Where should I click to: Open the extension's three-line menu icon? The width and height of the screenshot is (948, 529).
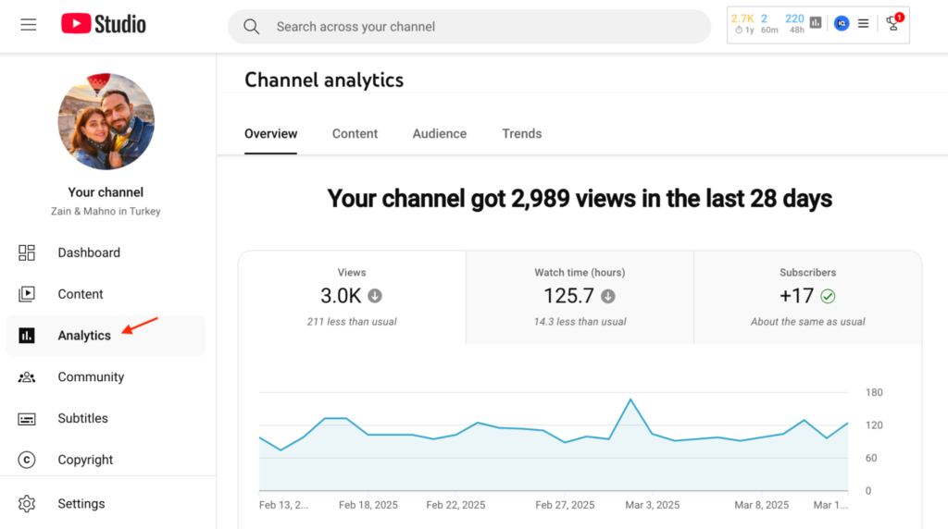tap(863, 23)
